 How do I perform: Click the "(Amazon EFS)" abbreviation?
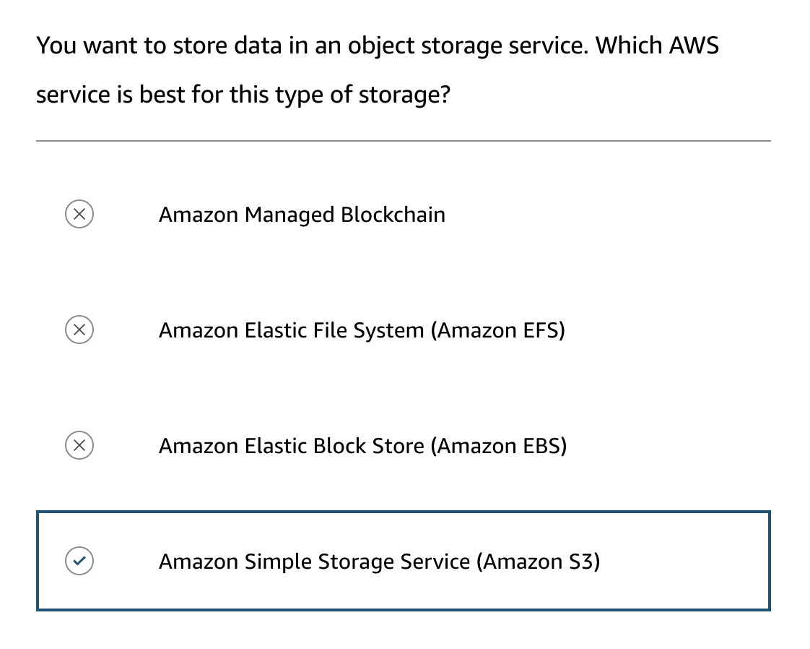(x=498, y=330)
